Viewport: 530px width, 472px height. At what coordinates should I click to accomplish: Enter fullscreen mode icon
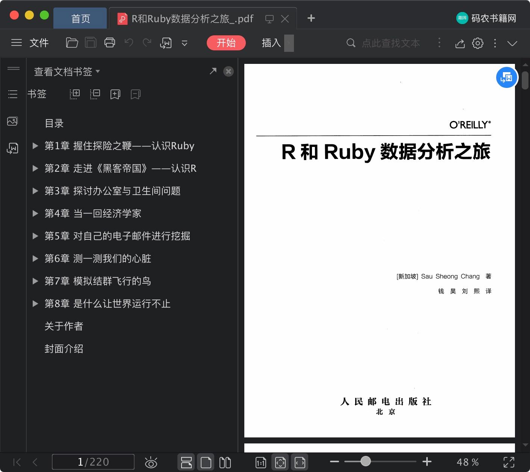coord(509,462)
